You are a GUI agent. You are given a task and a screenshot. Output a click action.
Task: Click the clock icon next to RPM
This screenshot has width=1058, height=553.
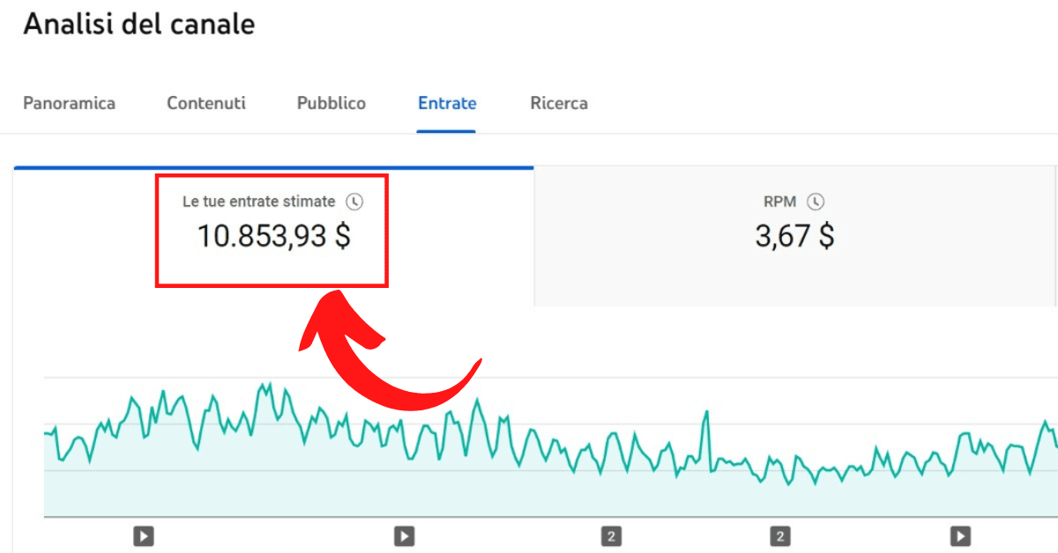pos(816,202)
